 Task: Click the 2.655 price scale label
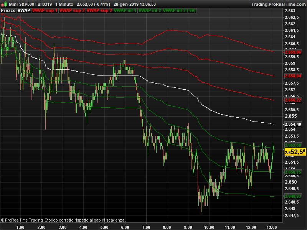pos(291,116)
